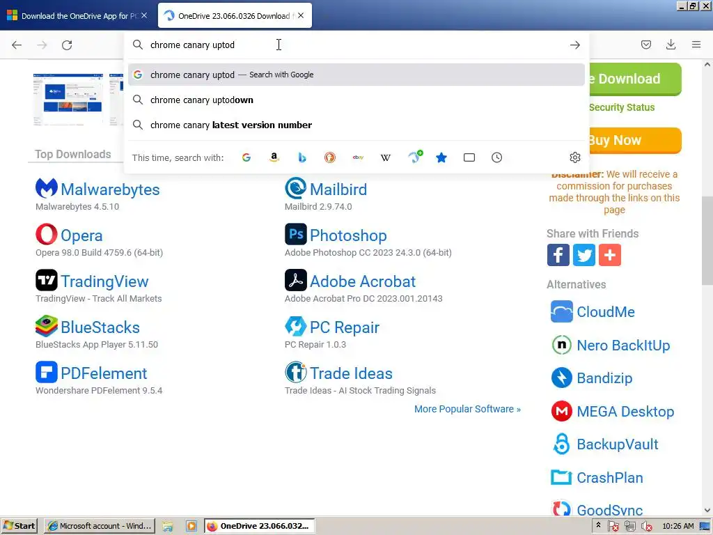Image resolution: width=713 pixels, height=535 pixels.
Task: Click the page vertical scrollbar thumb
Action: 707,241
